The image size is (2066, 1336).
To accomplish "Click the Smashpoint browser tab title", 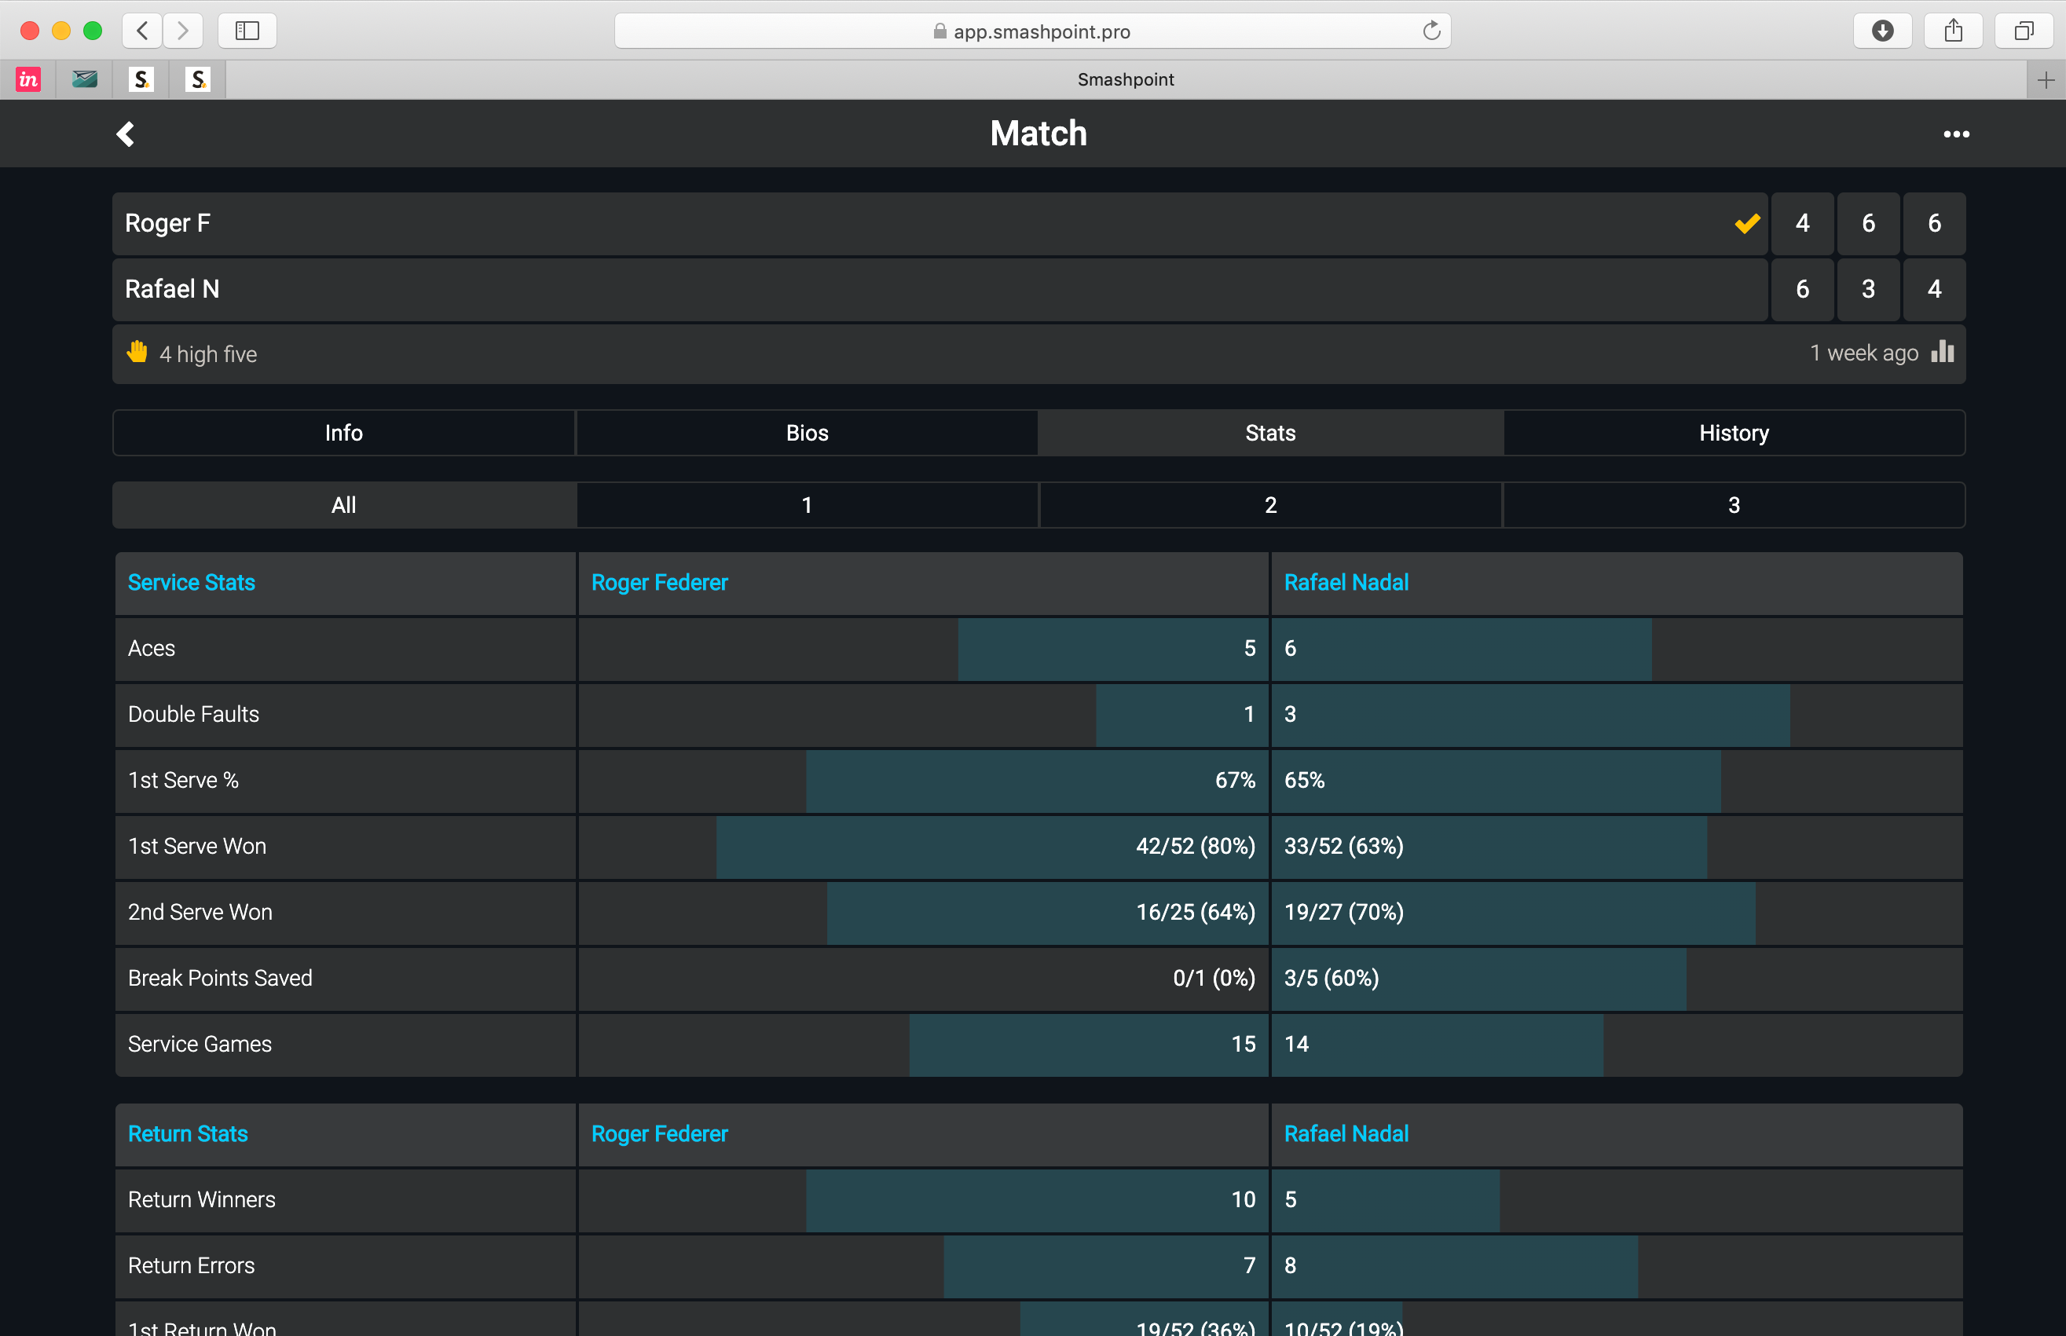I will point(1126,80).
